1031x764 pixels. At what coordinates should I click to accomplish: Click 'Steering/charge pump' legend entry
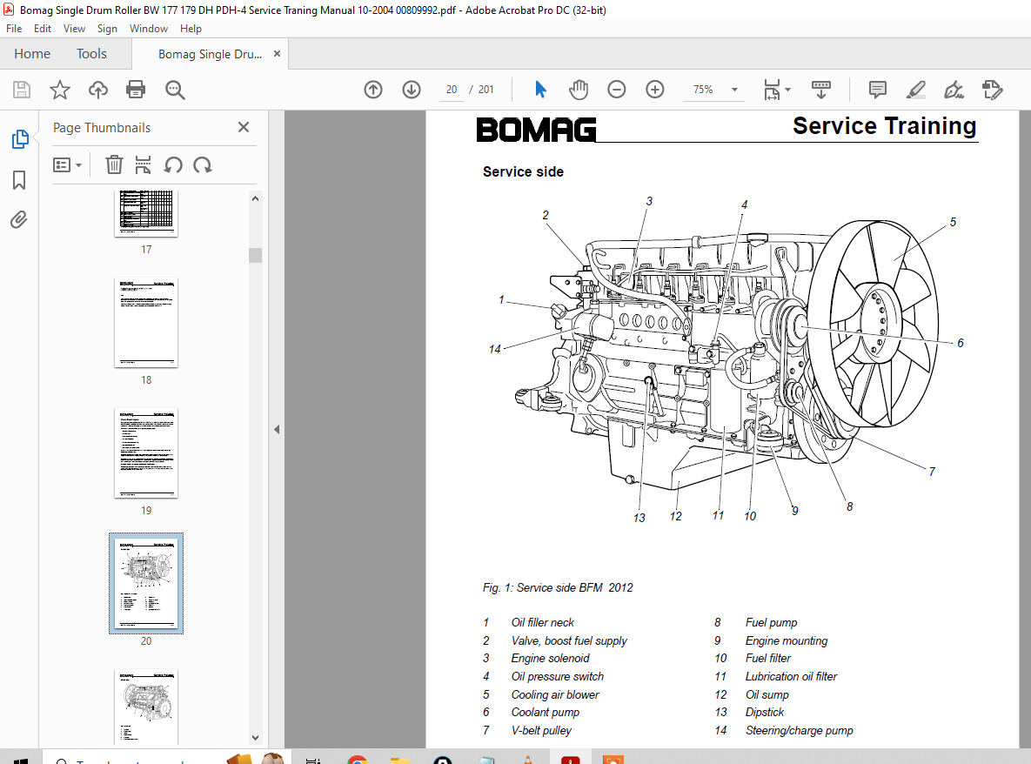[x=799, y=730]
